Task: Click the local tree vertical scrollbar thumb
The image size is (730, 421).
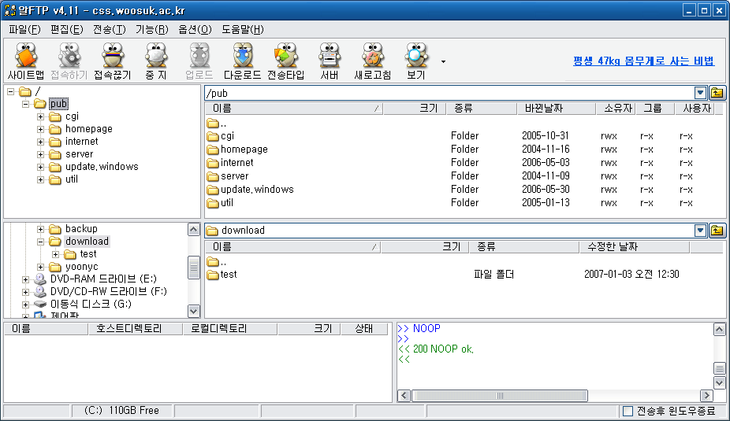Action: click(194, 268)
